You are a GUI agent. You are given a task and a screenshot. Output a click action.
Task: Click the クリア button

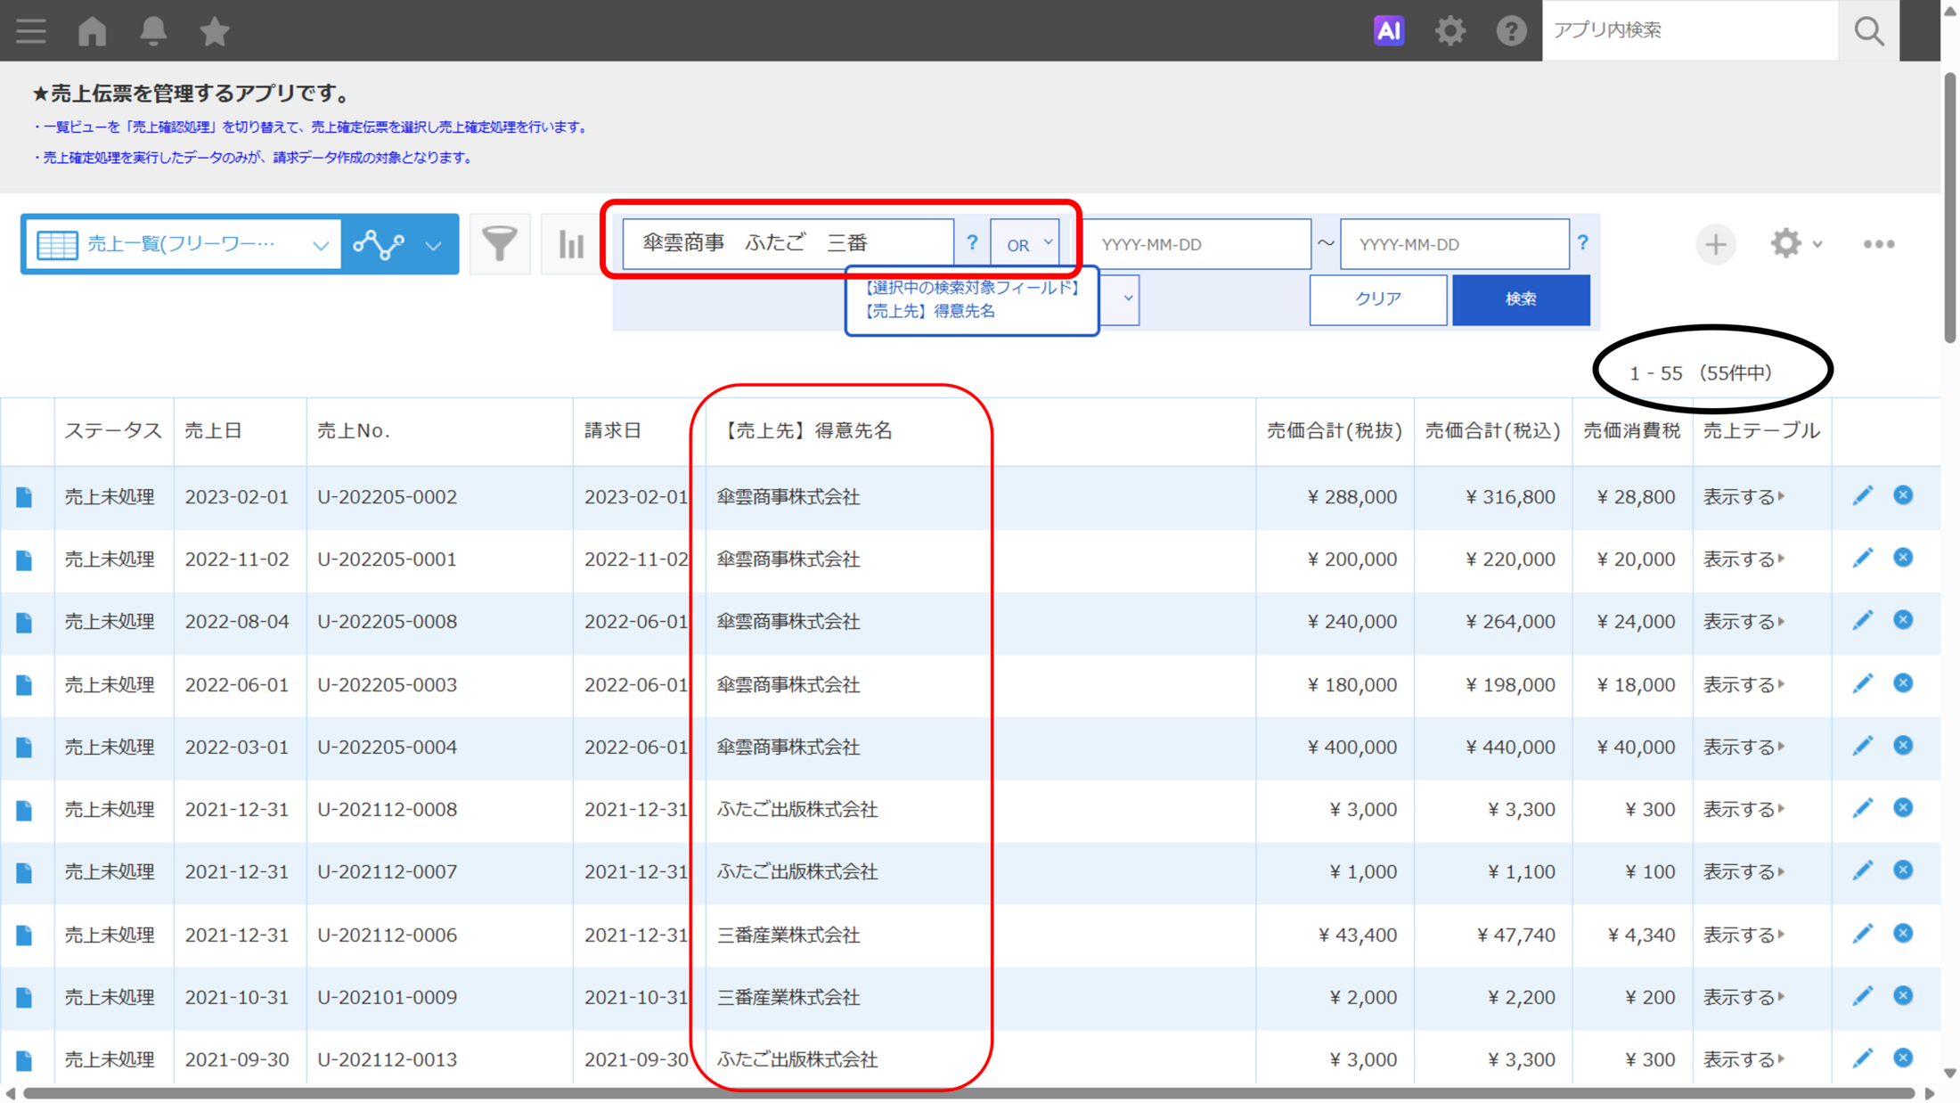click(x=1377, y=299)
